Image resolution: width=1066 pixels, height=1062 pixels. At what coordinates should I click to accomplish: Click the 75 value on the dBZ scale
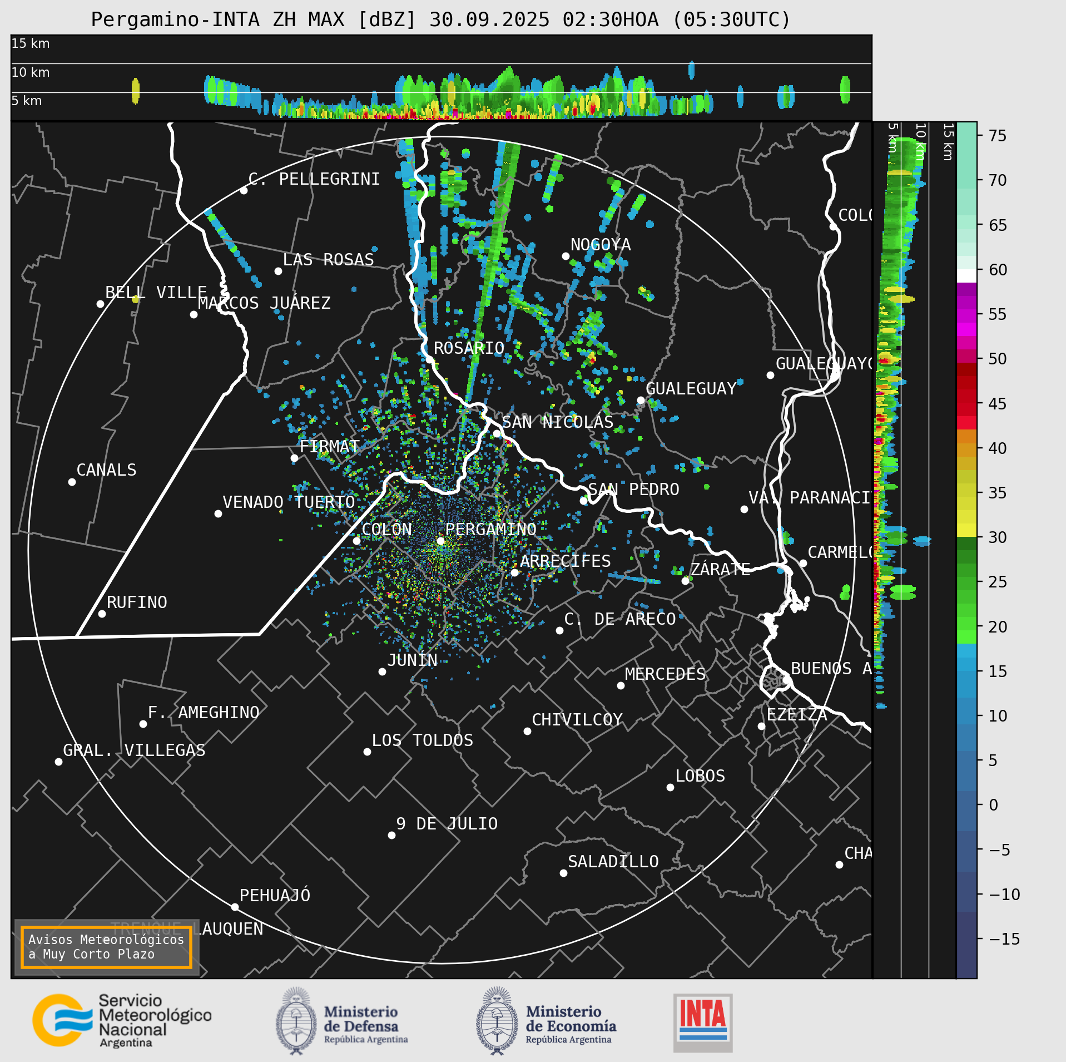coord(998,136)
